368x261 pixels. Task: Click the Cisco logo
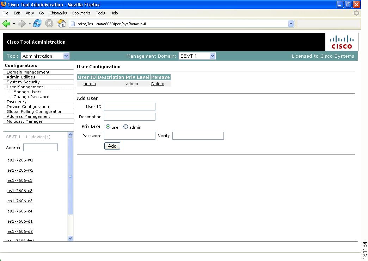pos(342,42)
